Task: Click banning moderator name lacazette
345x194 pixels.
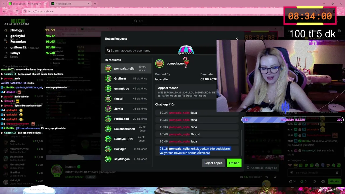Action: click(x=161, y=79)
